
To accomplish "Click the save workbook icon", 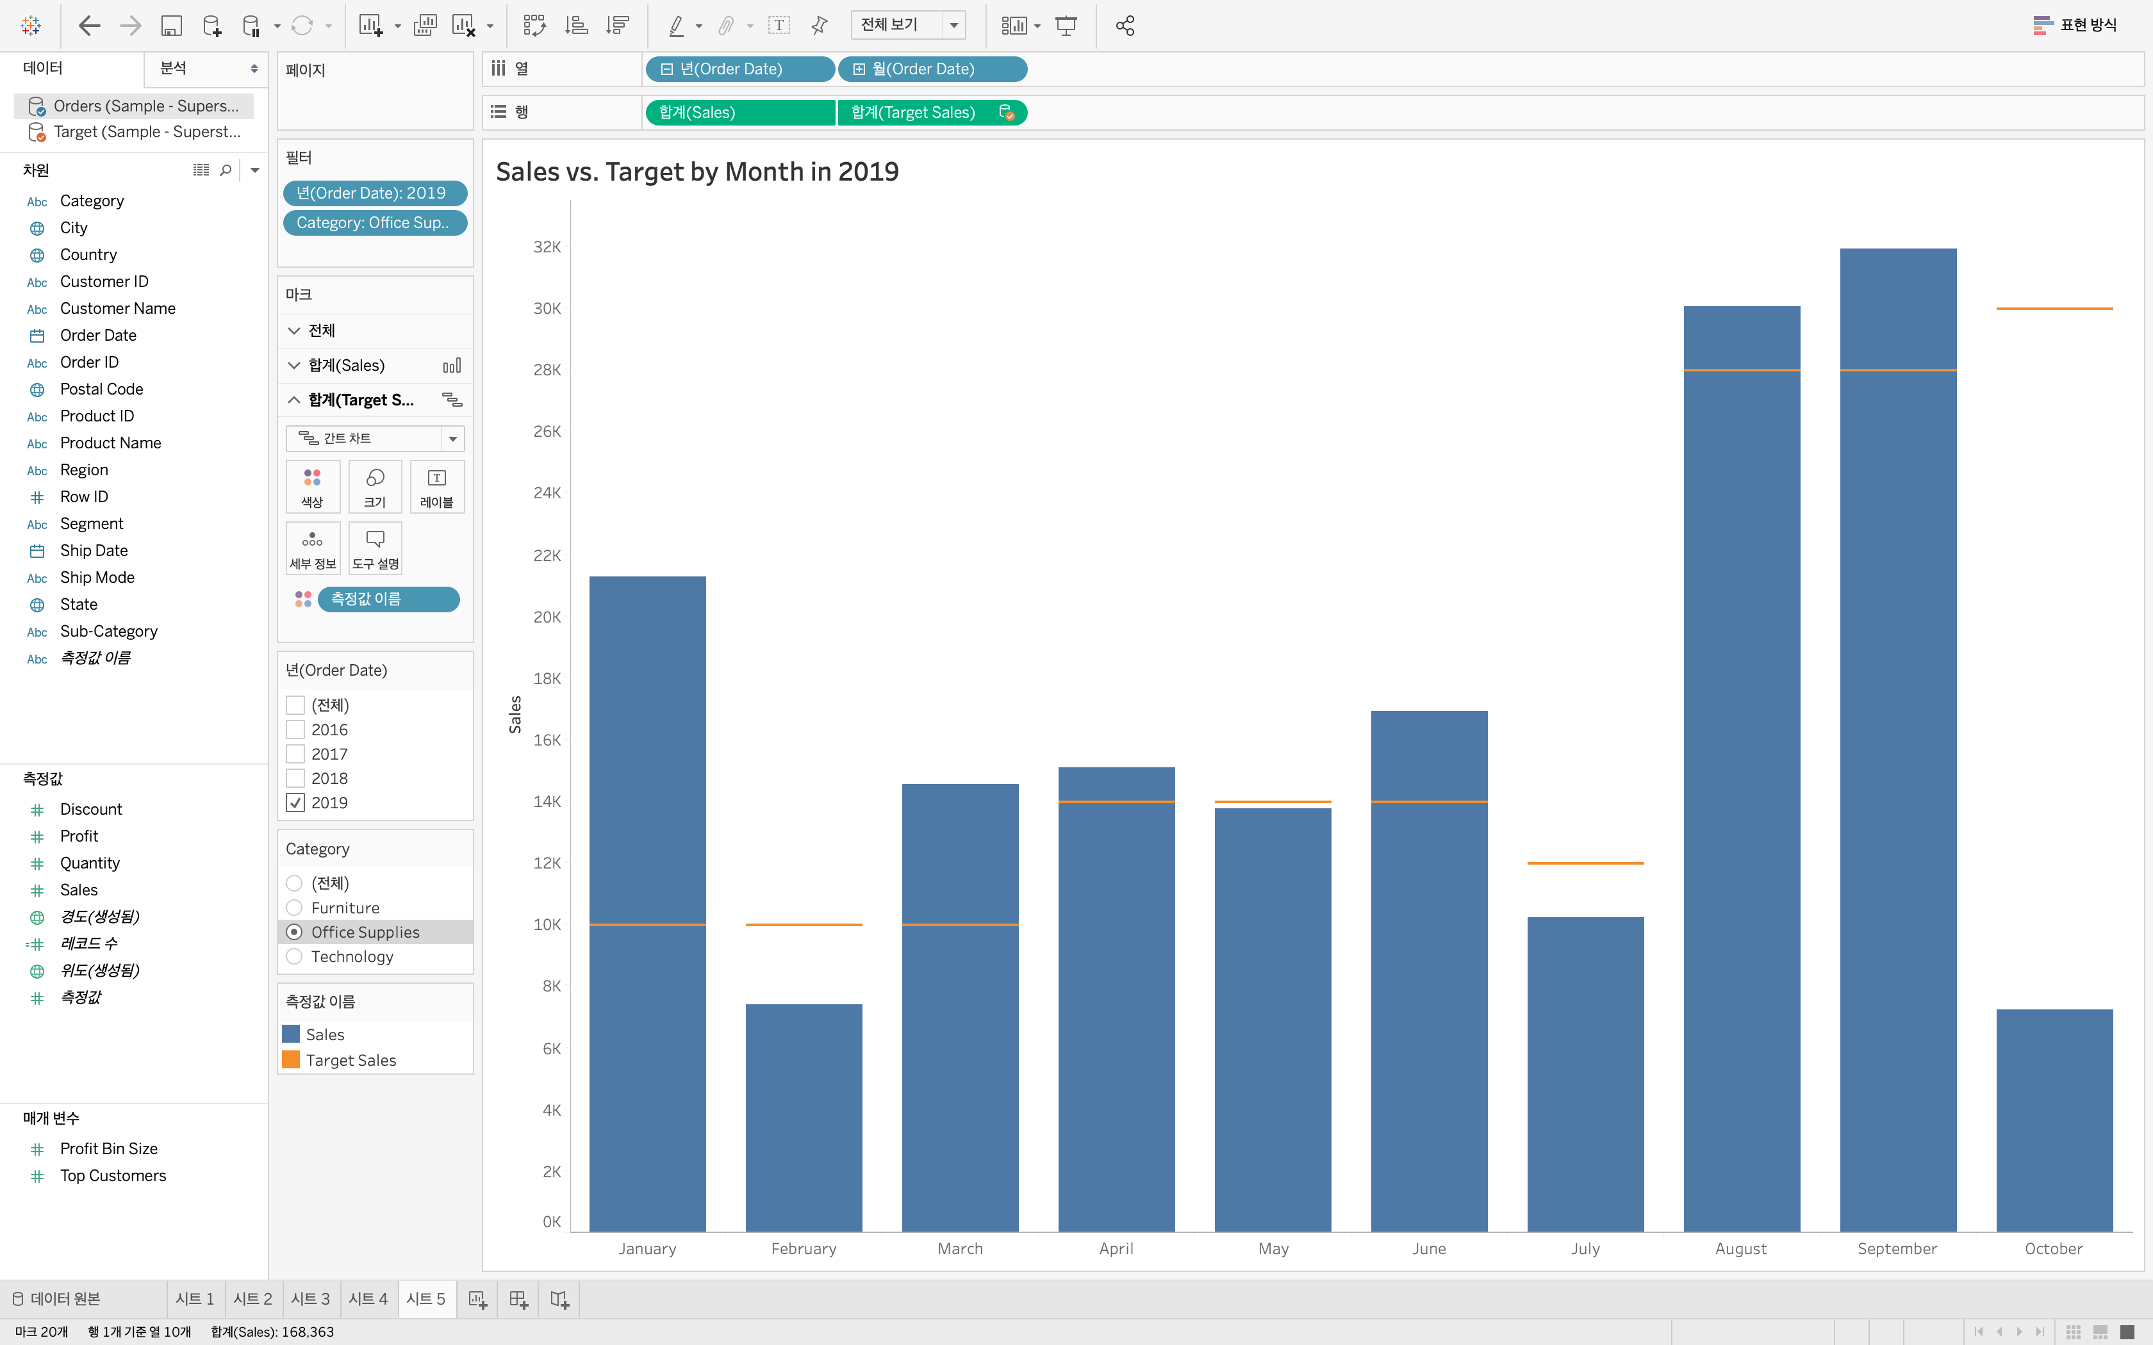I will [171, 26].
